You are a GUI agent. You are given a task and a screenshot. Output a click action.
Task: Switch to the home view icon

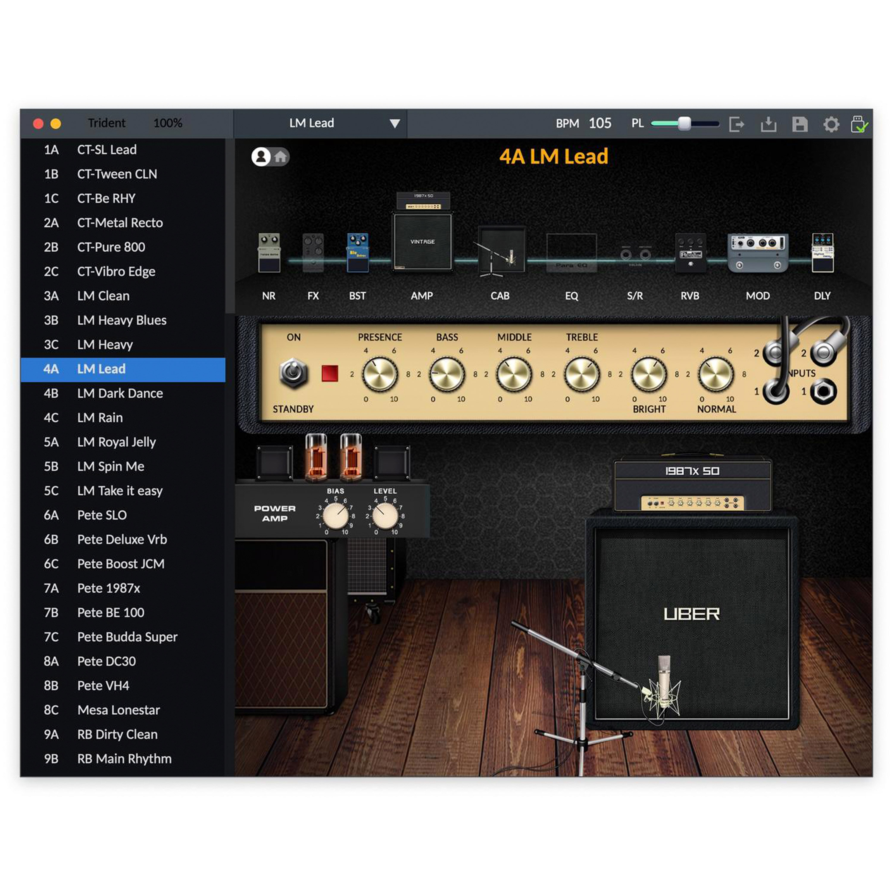coord(281,157)
